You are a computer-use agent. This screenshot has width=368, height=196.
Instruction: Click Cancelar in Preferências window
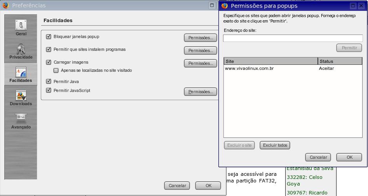point(177,186)
